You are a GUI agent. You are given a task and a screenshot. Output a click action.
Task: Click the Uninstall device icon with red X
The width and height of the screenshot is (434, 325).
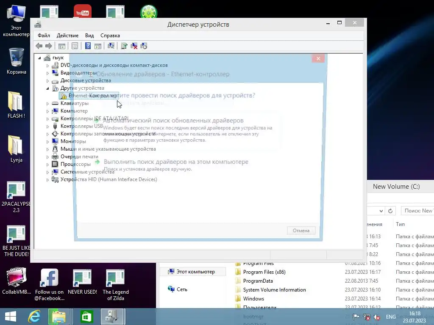point(134,46)
